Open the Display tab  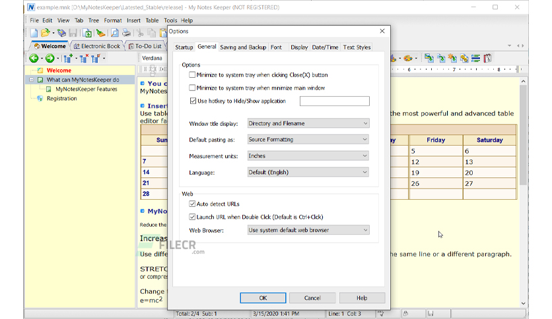point(299,47)
